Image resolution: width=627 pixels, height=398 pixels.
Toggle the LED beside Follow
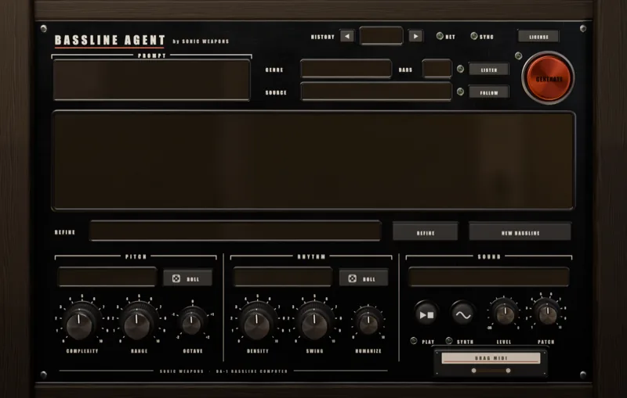pos(460,91)
